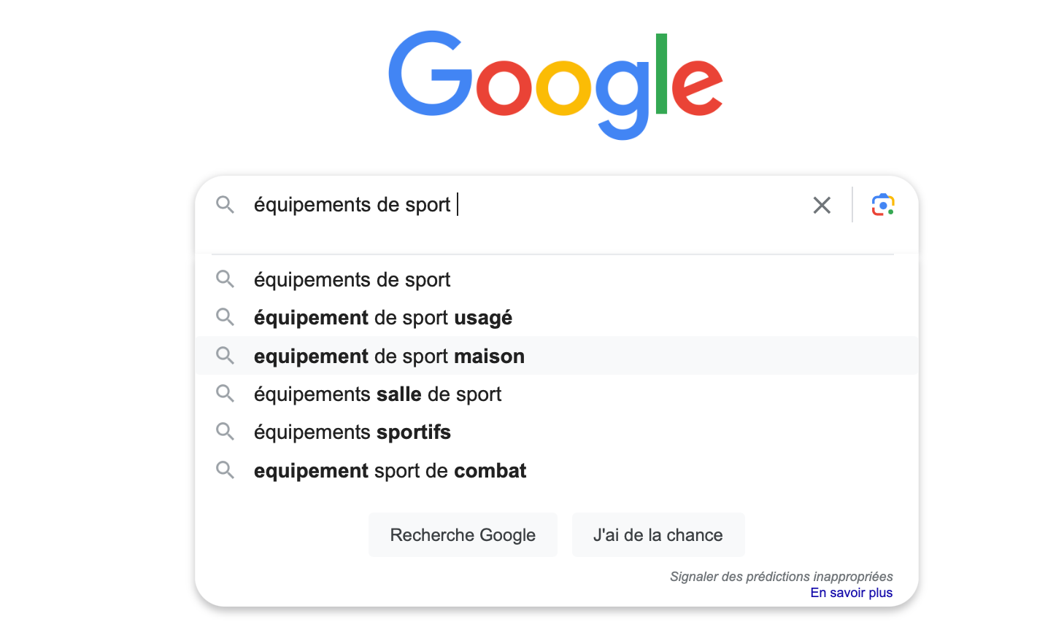Click the 'Recherche Google' button

tap(463, 534)
